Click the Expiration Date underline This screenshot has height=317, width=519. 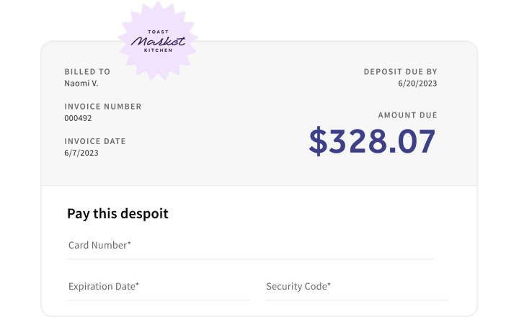(x=159, y=300)
